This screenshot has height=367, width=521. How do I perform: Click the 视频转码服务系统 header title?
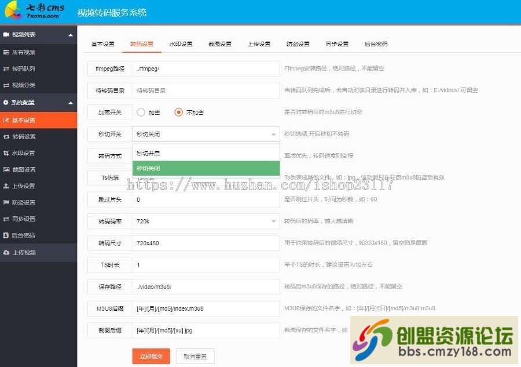112,13
